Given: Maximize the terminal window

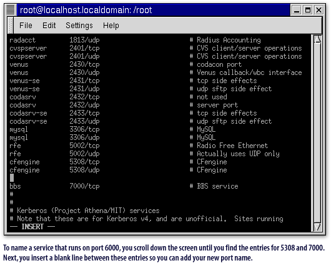Looking at the screenshot, I should click(307, 10).
